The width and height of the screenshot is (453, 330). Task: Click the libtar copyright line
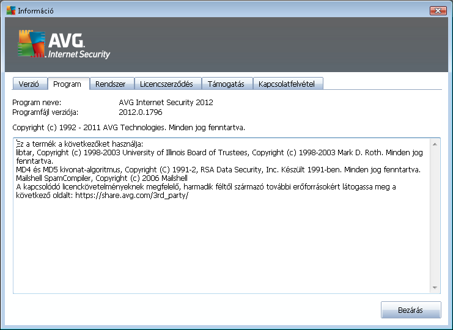219,156
